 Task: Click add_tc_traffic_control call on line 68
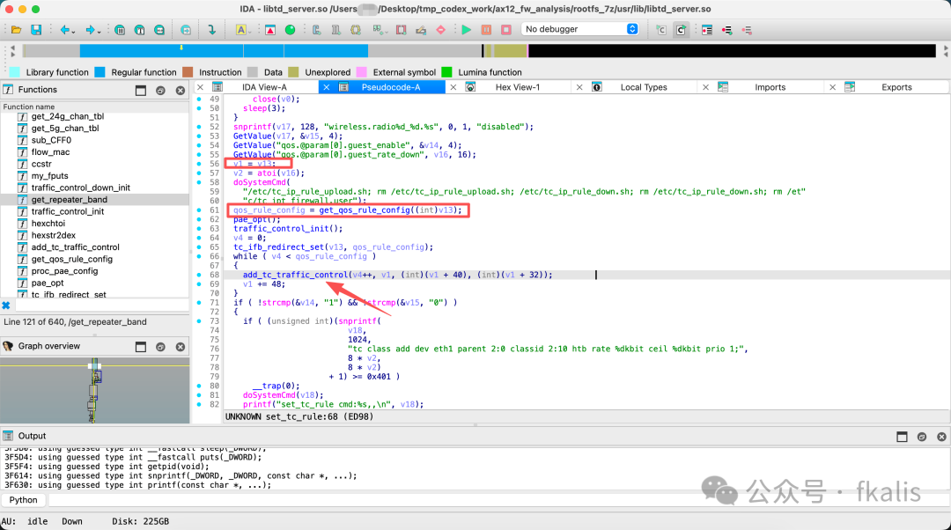(295, 275)
